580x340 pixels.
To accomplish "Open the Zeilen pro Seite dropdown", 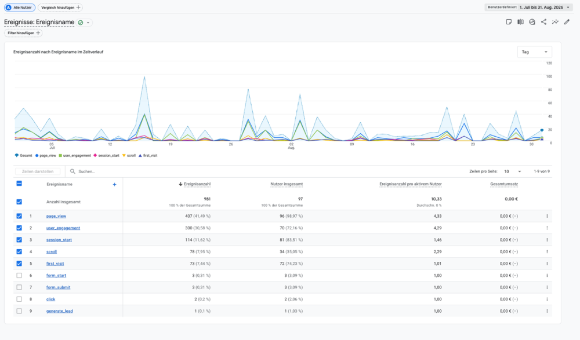I will click(512, 171).
